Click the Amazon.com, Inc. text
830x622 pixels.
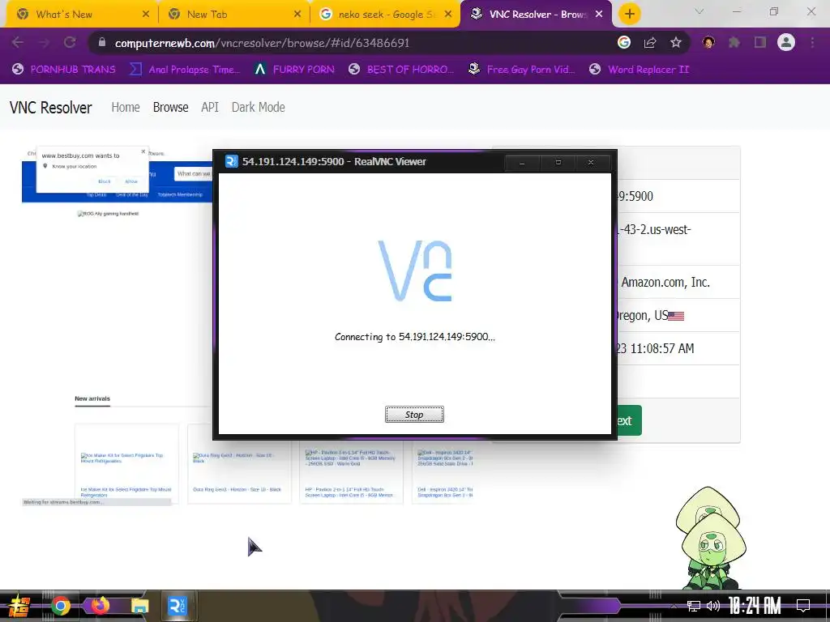[665, 282]
